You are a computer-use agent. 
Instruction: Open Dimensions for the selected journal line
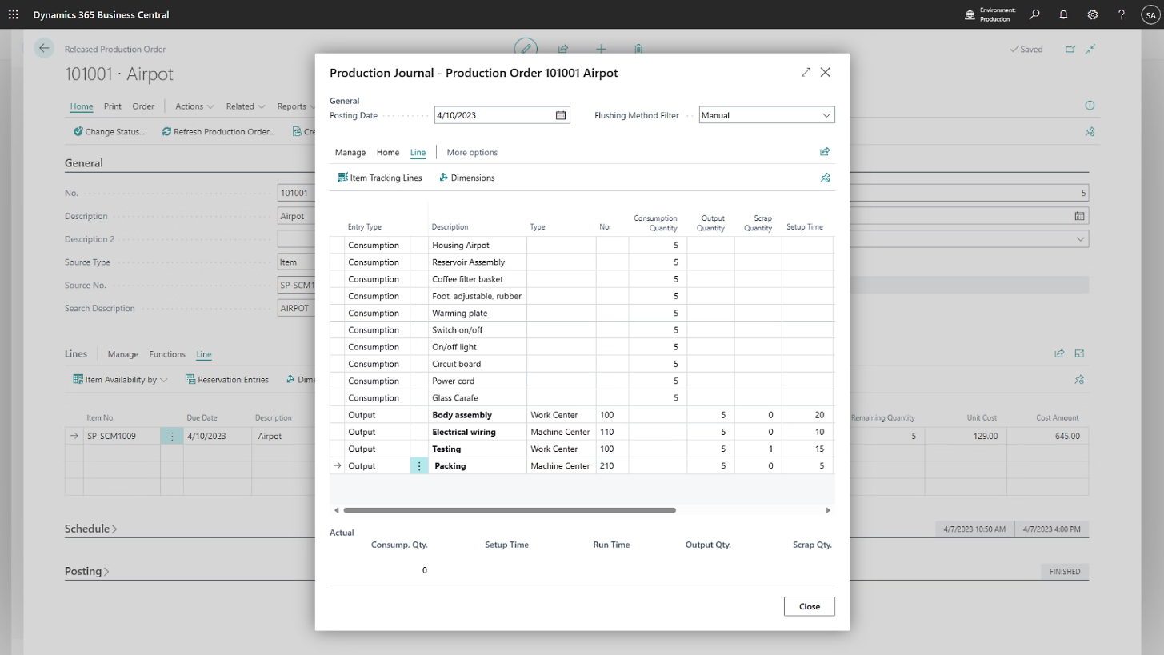[x=466, y=178]
